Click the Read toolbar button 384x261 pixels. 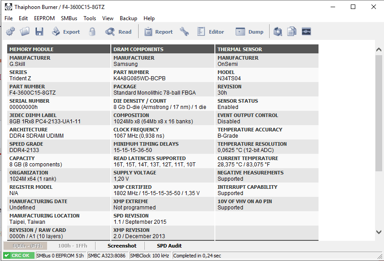[118, 31]
